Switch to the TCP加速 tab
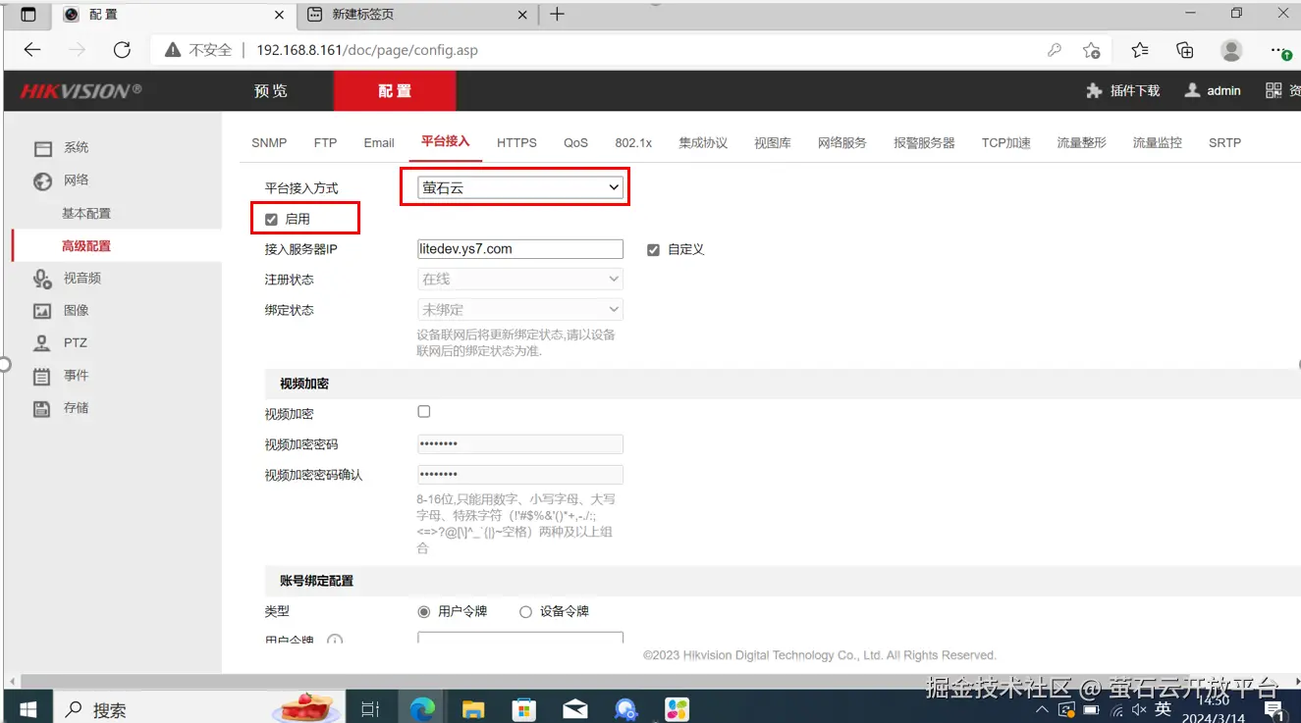 pyautogui.click(x=1006, y=143)
